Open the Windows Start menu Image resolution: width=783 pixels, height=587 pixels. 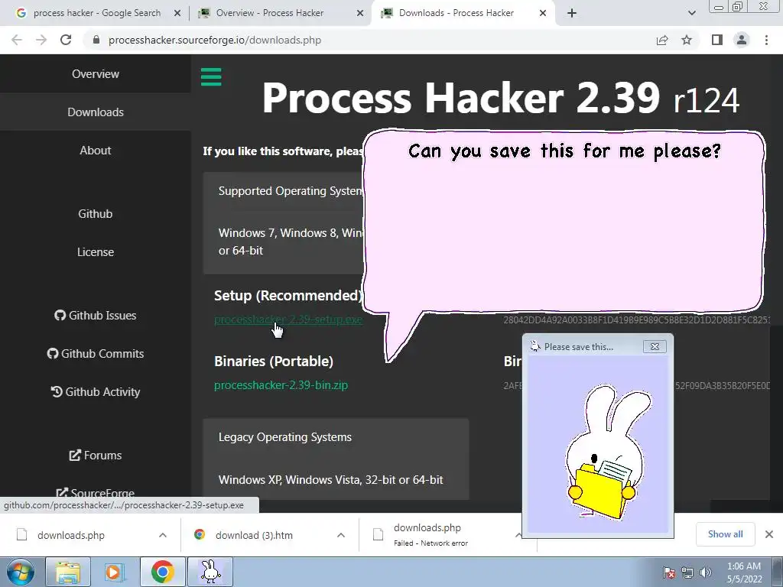(x=21, y=572)
